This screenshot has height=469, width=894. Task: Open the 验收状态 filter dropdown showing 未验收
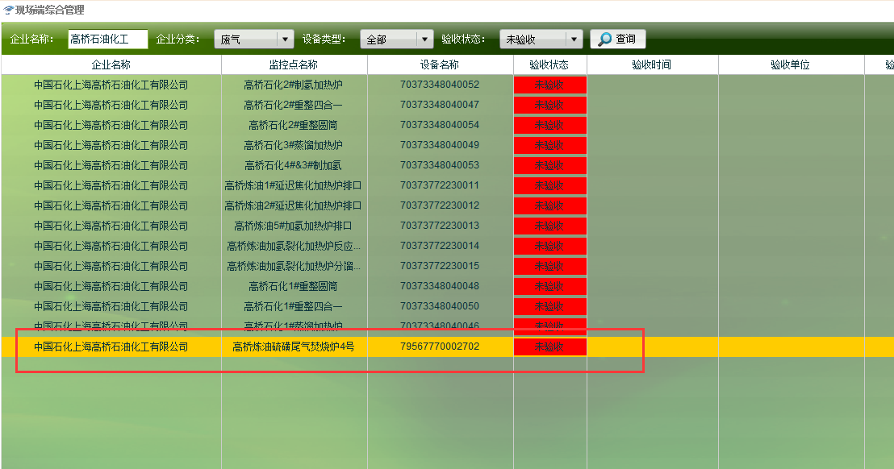pyautogui.click(x=541, y=39)
